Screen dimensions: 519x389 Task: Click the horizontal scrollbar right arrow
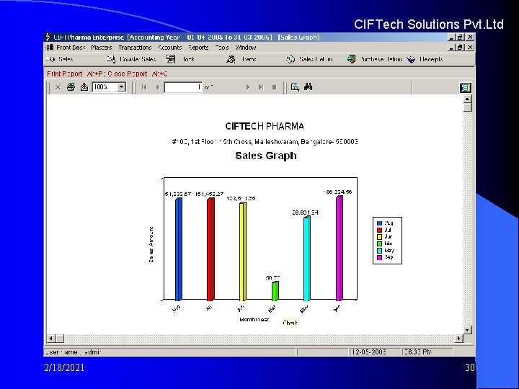[x=458, y=339]
